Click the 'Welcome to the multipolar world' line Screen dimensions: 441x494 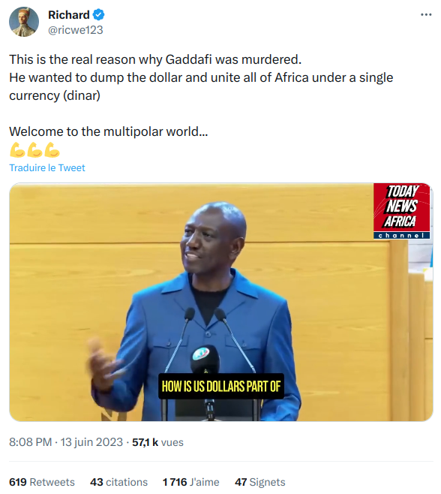(109, 131)
